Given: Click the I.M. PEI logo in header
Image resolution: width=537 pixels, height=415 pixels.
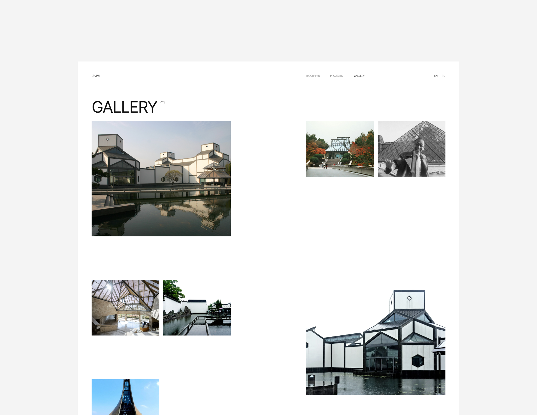Looking at the screenshot, I should pyautogui.click(x=96, y=76).
